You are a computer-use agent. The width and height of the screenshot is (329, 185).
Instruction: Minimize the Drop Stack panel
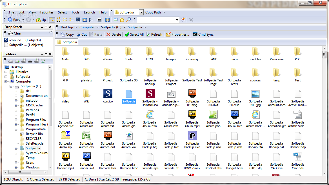click(42, 27)
